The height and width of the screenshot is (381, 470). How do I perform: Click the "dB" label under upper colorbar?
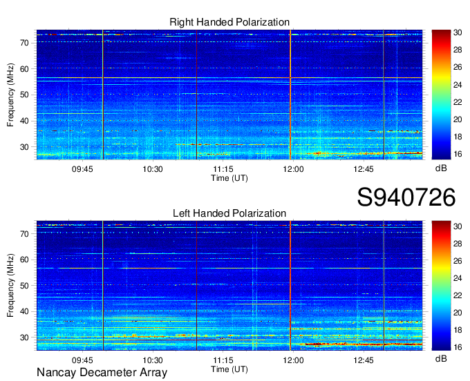[x=441, y=168]
